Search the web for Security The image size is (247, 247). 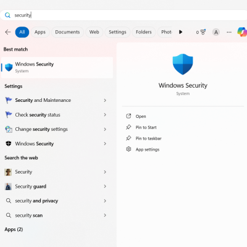pos(57,172)
